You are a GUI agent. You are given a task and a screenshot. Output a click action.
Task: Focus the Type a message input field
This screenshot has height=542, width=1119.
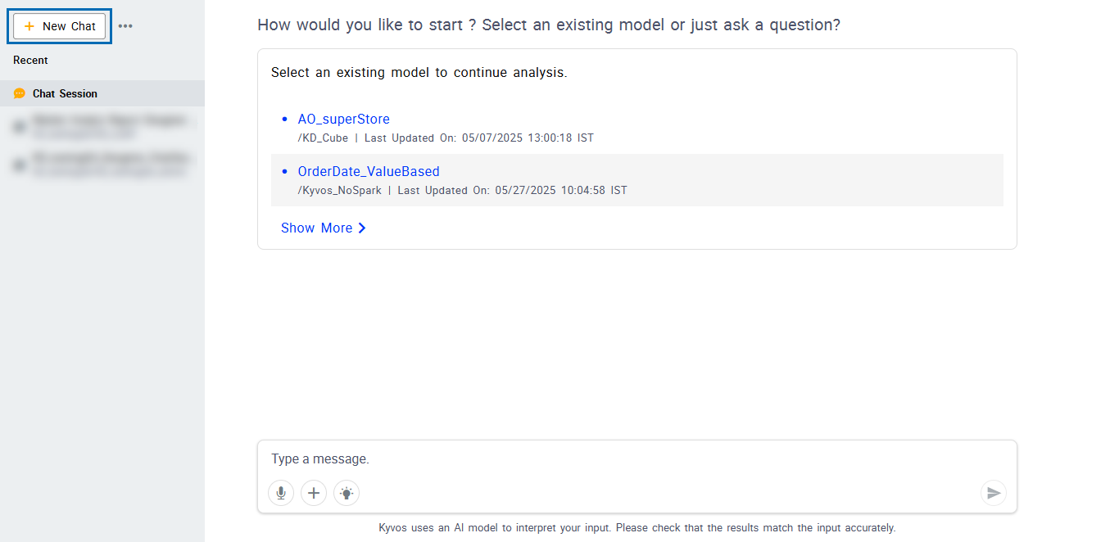tap(623, 459)
